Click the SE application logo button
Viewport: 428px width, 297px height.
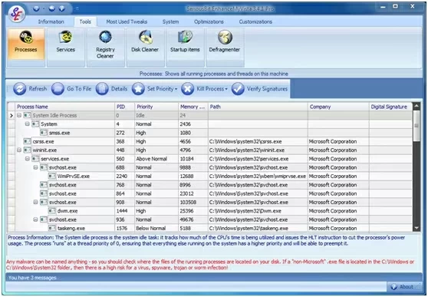pyautogui.click(x=16, y=13)
